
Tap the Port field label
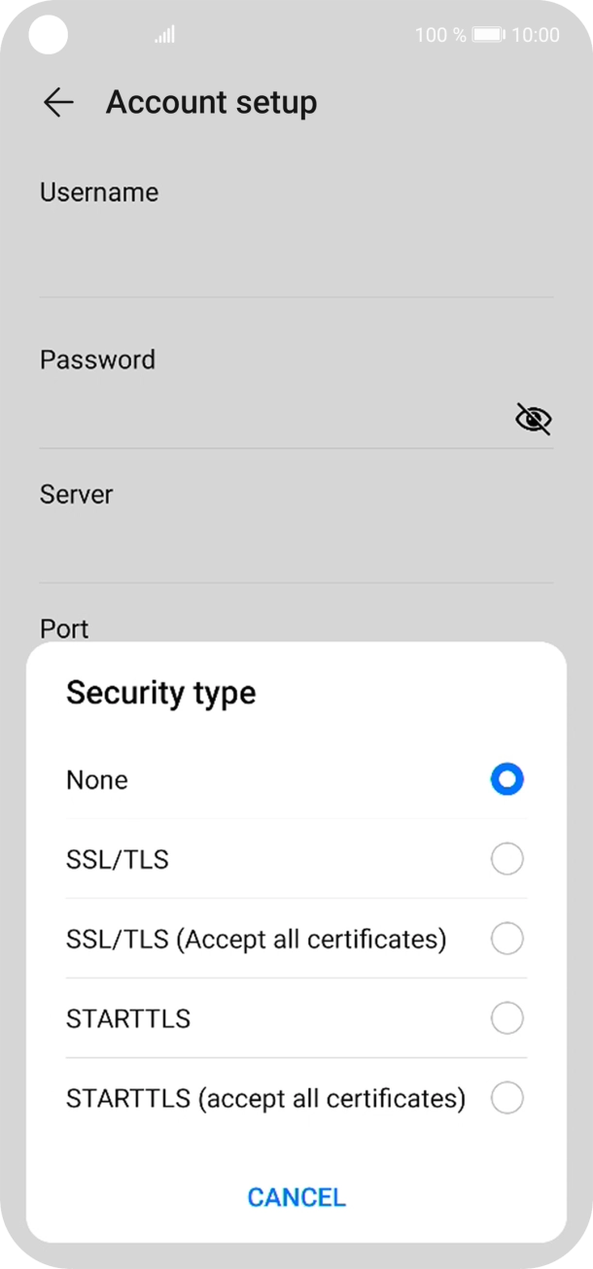(x=64, y=629)
